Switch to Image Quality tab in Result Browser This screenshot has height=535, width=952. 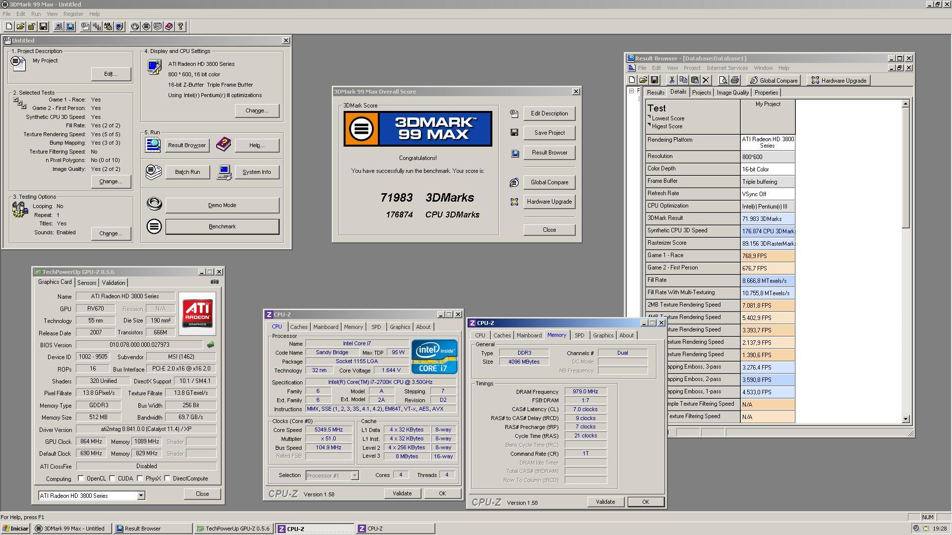[x=732, y=93]
